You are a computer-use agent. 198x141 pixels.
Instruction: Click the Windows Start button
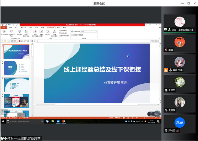(x=3, y=121)
